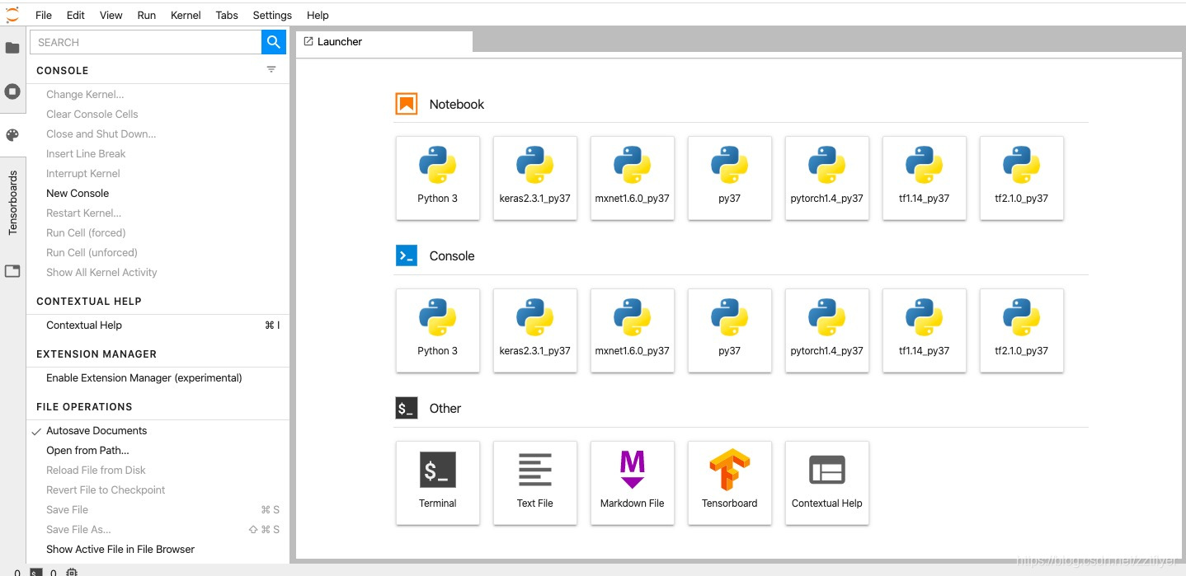
Task: Open a new Terminal
Action: (x=438, y=483)
